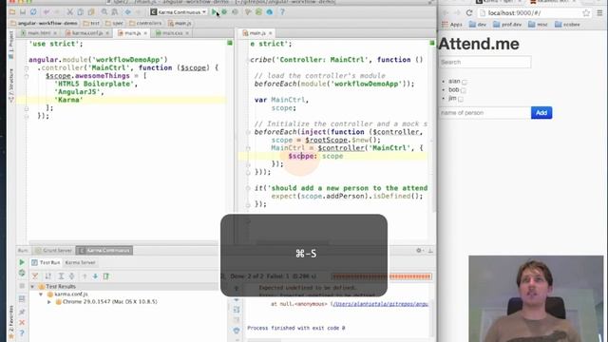Screen dimensions: 608x342
Task: Switch to the main.css editor tab
Action: (172, 33)
